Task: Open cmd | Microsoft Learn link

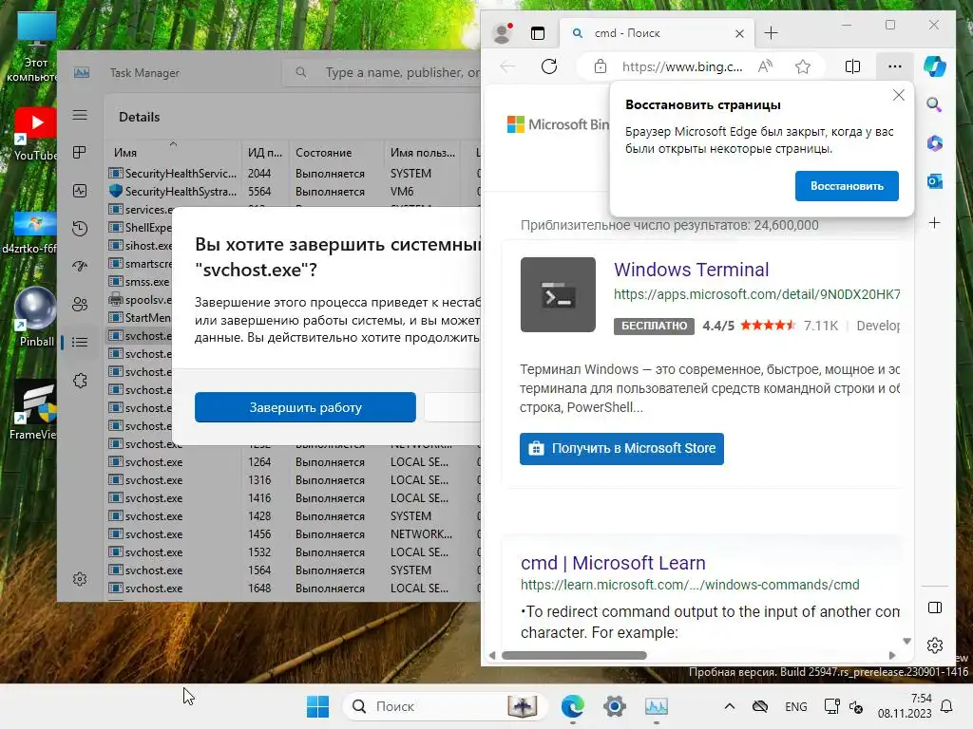Action: pyautogui.click(x=613, y=563)
